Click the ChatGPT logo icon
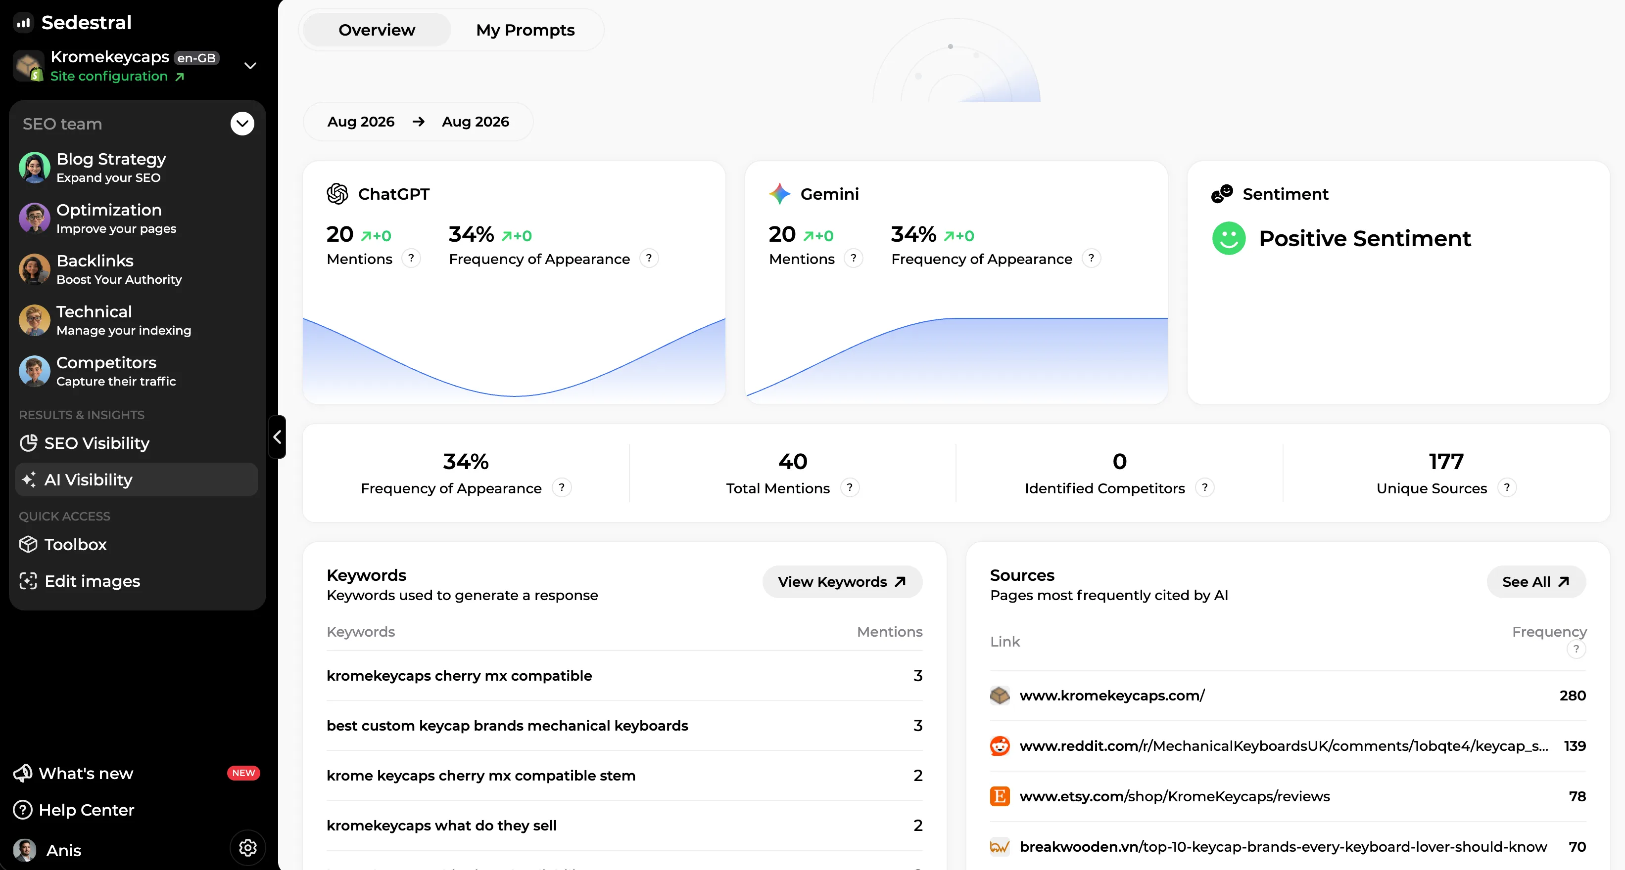The width and height of the screenshot is (1625, 870). pos(337,194)
